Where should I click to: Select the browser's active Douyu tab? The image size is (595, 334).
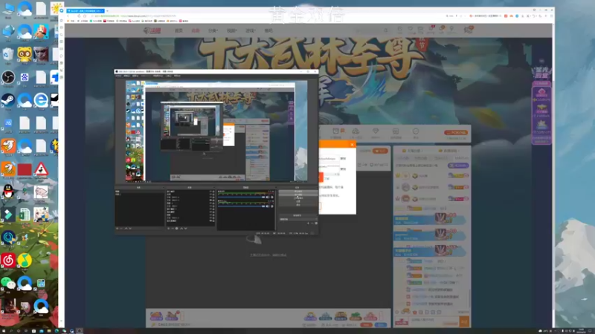(86, 10)
